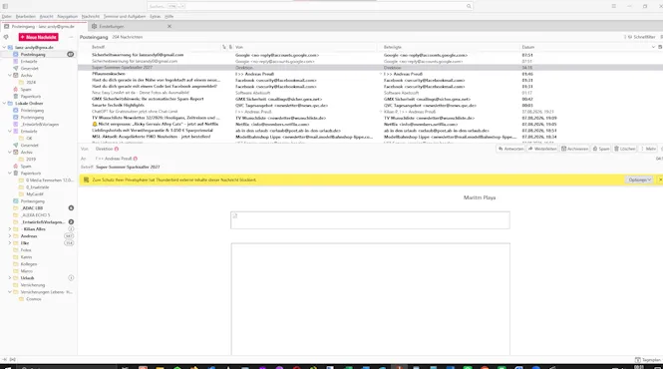Select the GMX Sicherheitshinweis message row
Image resolution: width=663 pixels, height=369 pixels.
pos(370,99)
